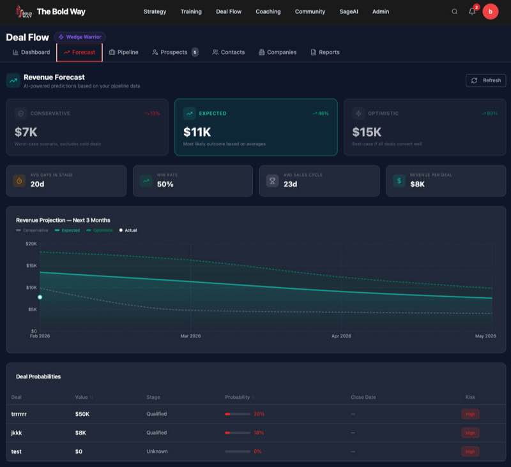Switch to the Prospects tab
The width and height of the screenshot is (511, 467).
[x=175, y=52]
